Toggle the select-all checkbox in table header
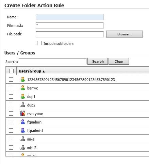Image resolution: width=149 pixels, height=164 pixels. pyautogui.click(x=11, y=71)
